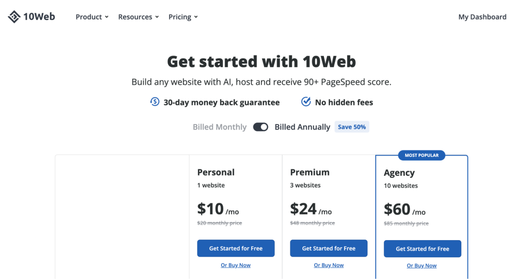Click the dollar-sign money back guarantee icon
This screenshot has height=279, width=511.
tap(155, 102)
